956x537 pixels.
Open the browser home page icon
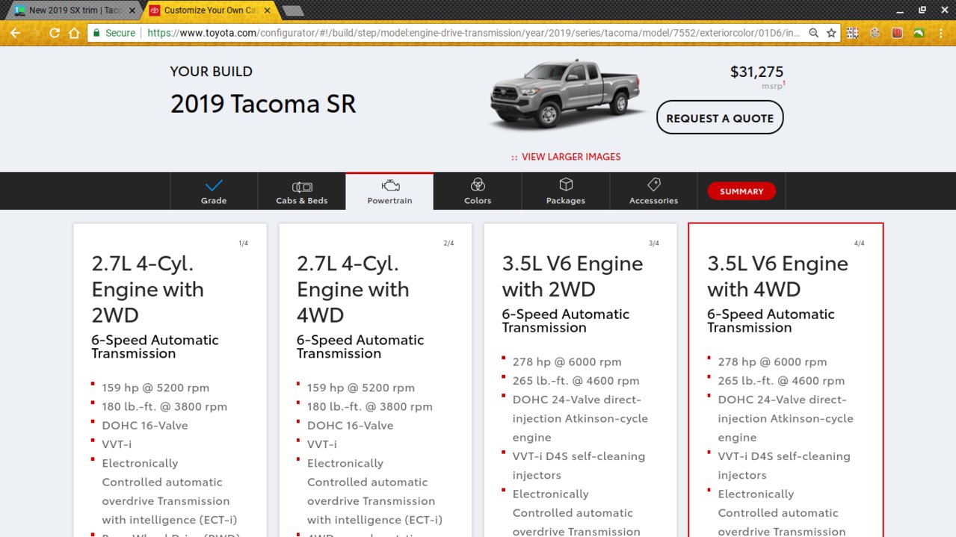coord(74,33)
